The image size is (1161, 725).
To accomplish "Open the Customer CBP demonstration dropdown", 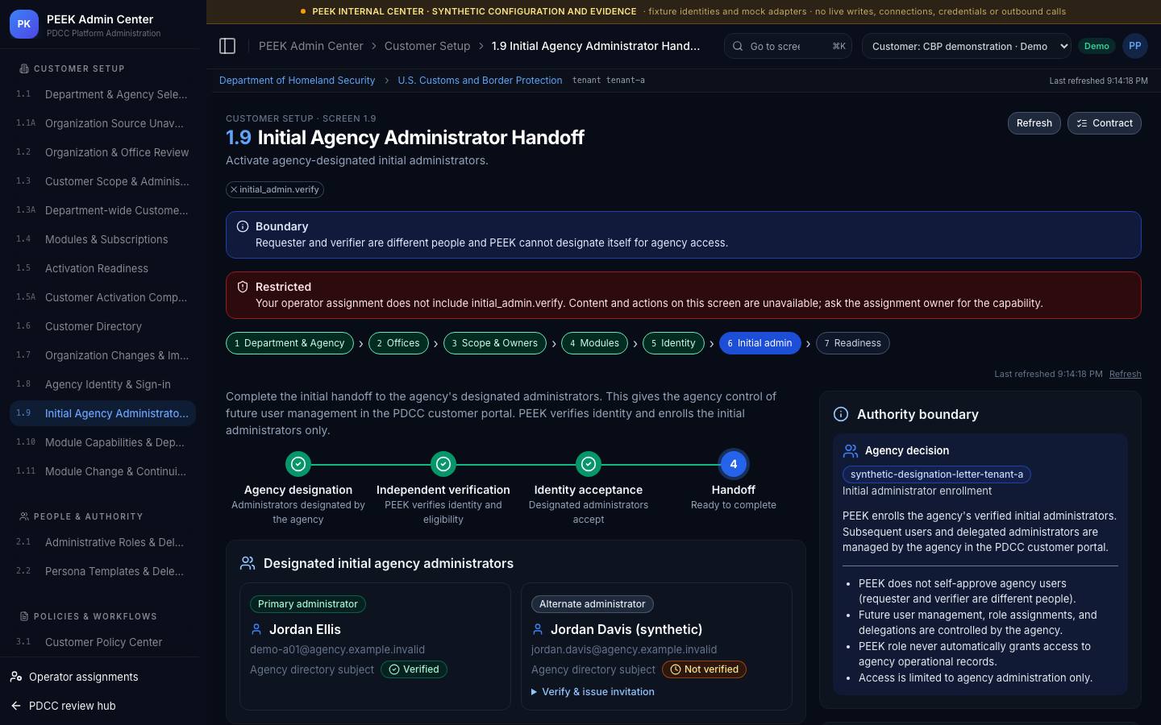I will click(x=967, y=46).
